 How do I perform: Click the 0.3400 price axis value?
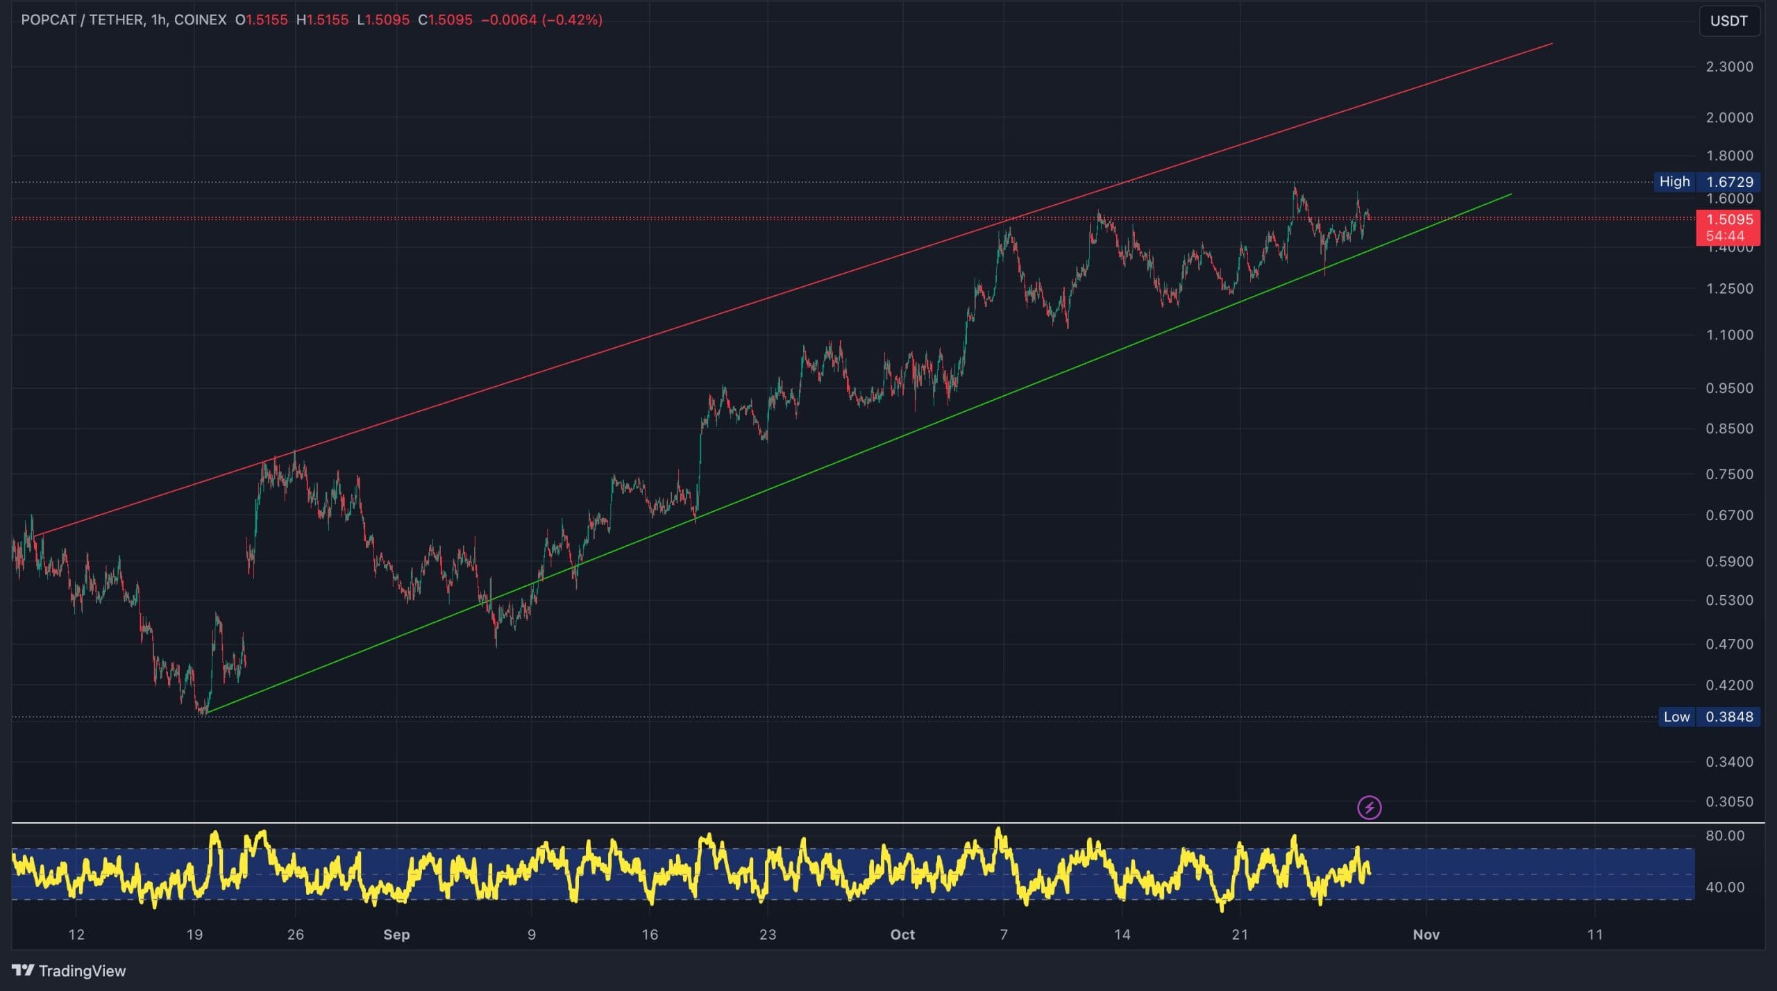(x=1729, y=762)
